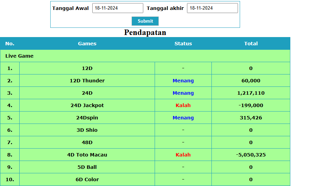Click the dash status in 48D row

point(183,142)
